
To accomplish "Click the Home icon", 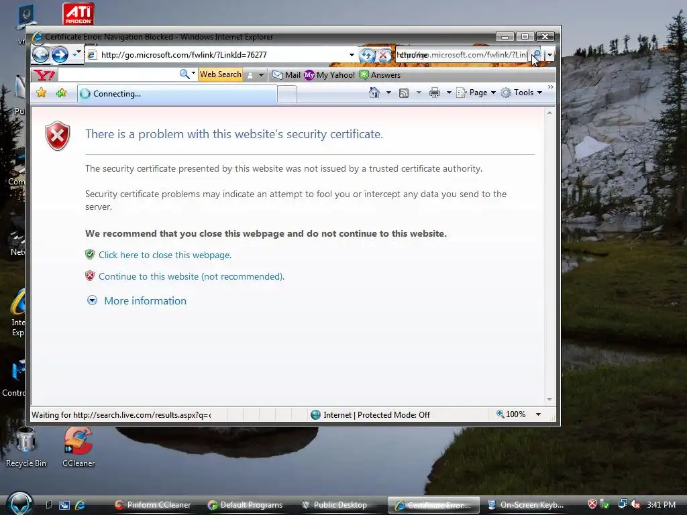I will (374, 93).
